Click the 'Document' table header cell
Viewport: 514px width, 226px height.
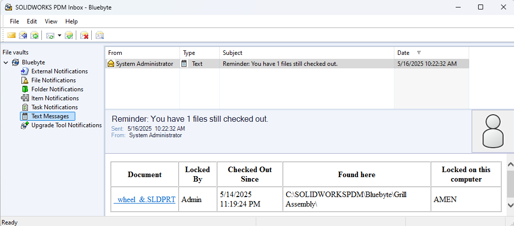tap(145, 175)
